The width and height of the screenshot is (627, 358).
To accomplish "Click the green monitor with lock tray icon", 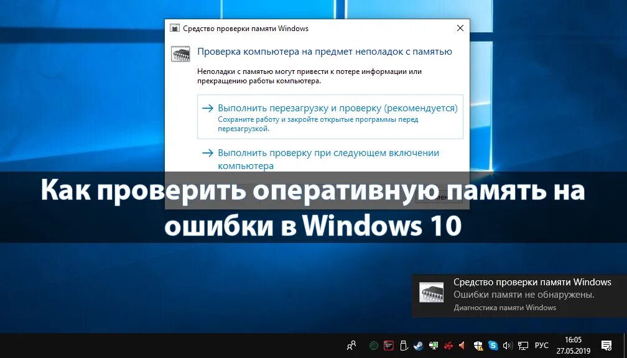I will coord(434,345).
